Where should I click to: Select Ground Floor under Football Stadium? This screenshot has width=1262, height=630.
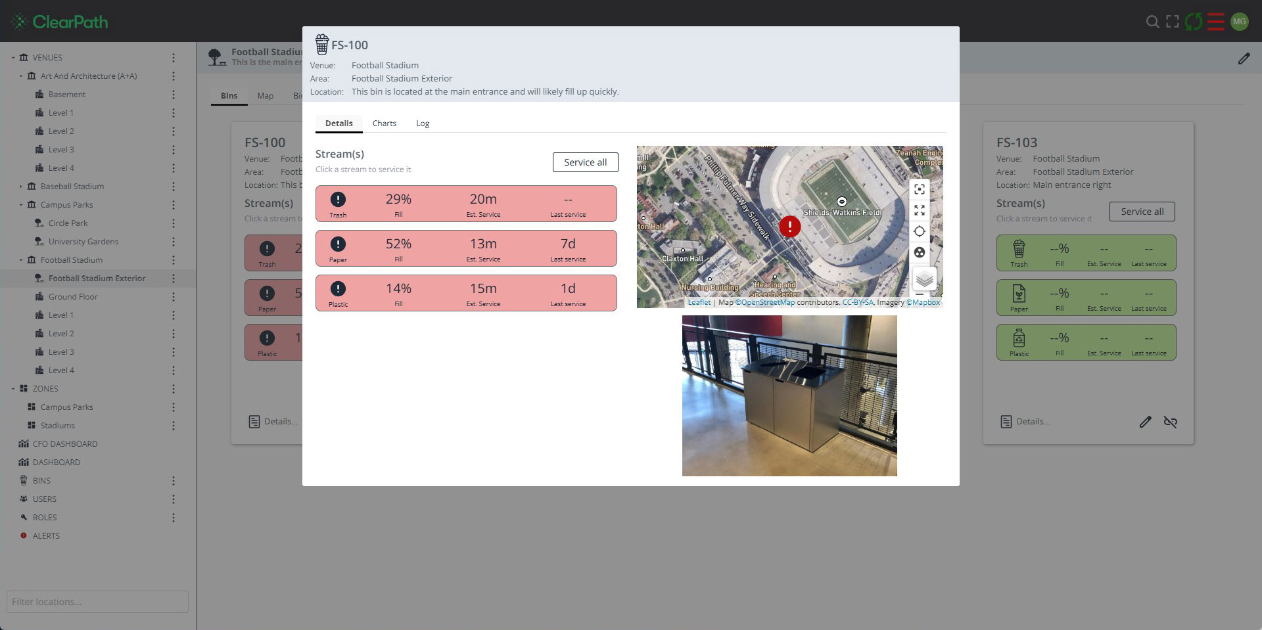73,297
